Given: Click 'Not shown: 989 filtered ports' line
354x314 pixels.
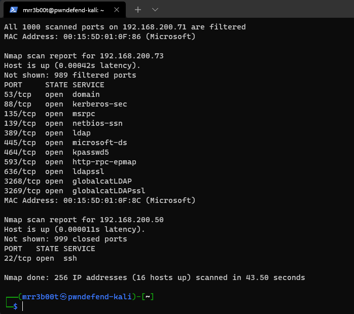Looking at the screenshot, I should pos(70,75).
